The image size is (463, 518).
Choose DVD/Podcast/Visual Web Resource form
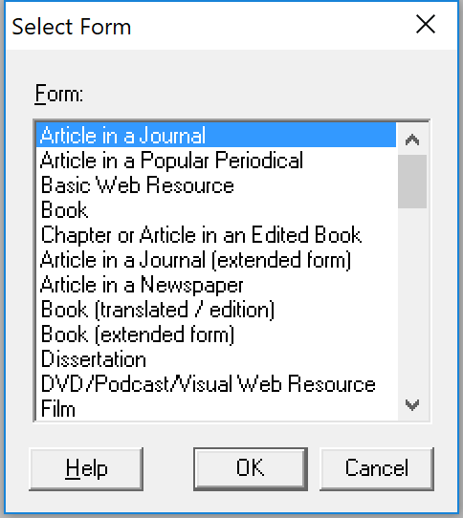click(x=215, y=384)
